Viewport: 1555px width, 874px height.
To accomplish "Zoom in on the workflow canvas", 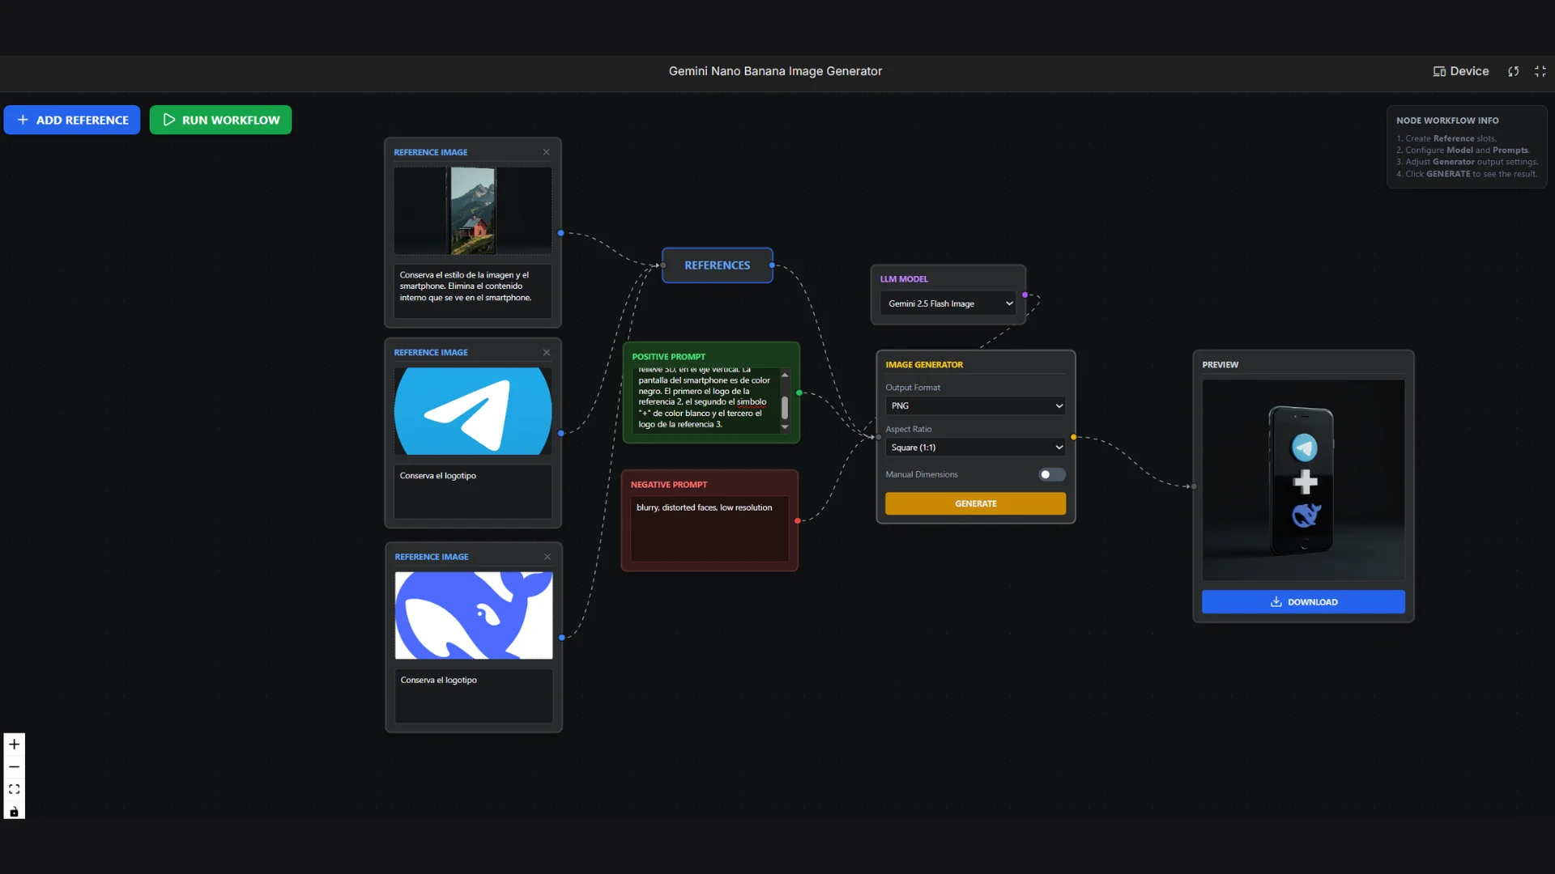I will click(14, 745).
